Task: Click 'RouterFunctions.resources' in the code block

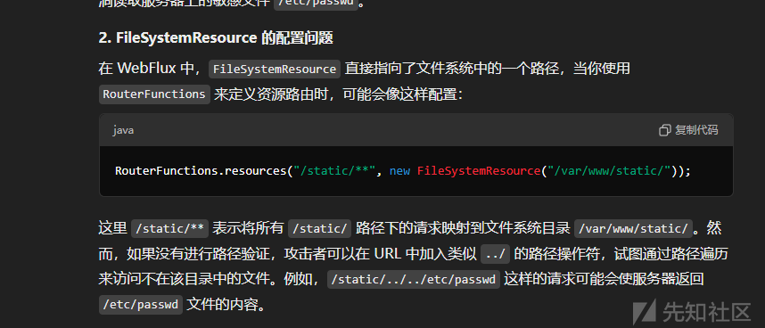Action: 201,171
